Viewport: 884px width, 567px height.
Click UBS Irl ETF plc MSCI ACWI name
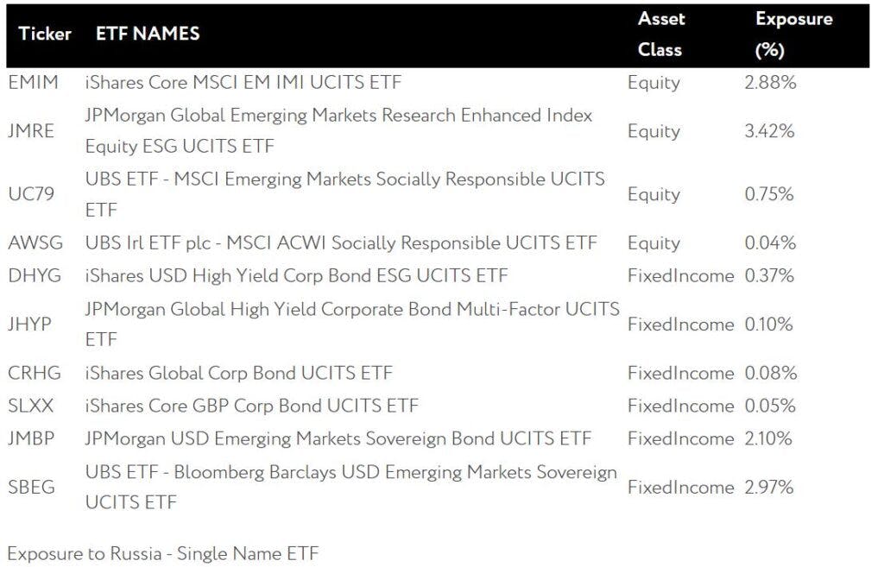(x=341, y=243)
